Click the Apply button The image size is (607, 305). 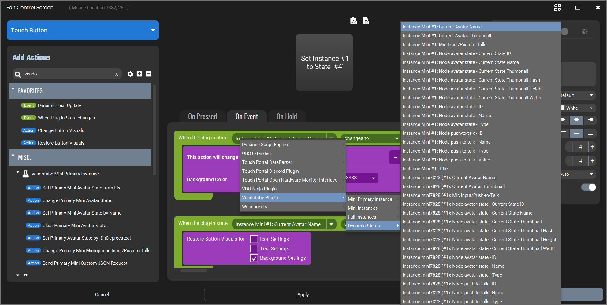(x=303, y=295)
